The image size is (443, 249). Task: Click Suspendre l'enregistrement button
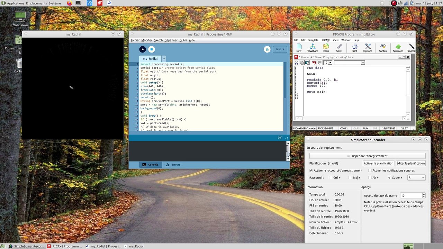[368, 156]
